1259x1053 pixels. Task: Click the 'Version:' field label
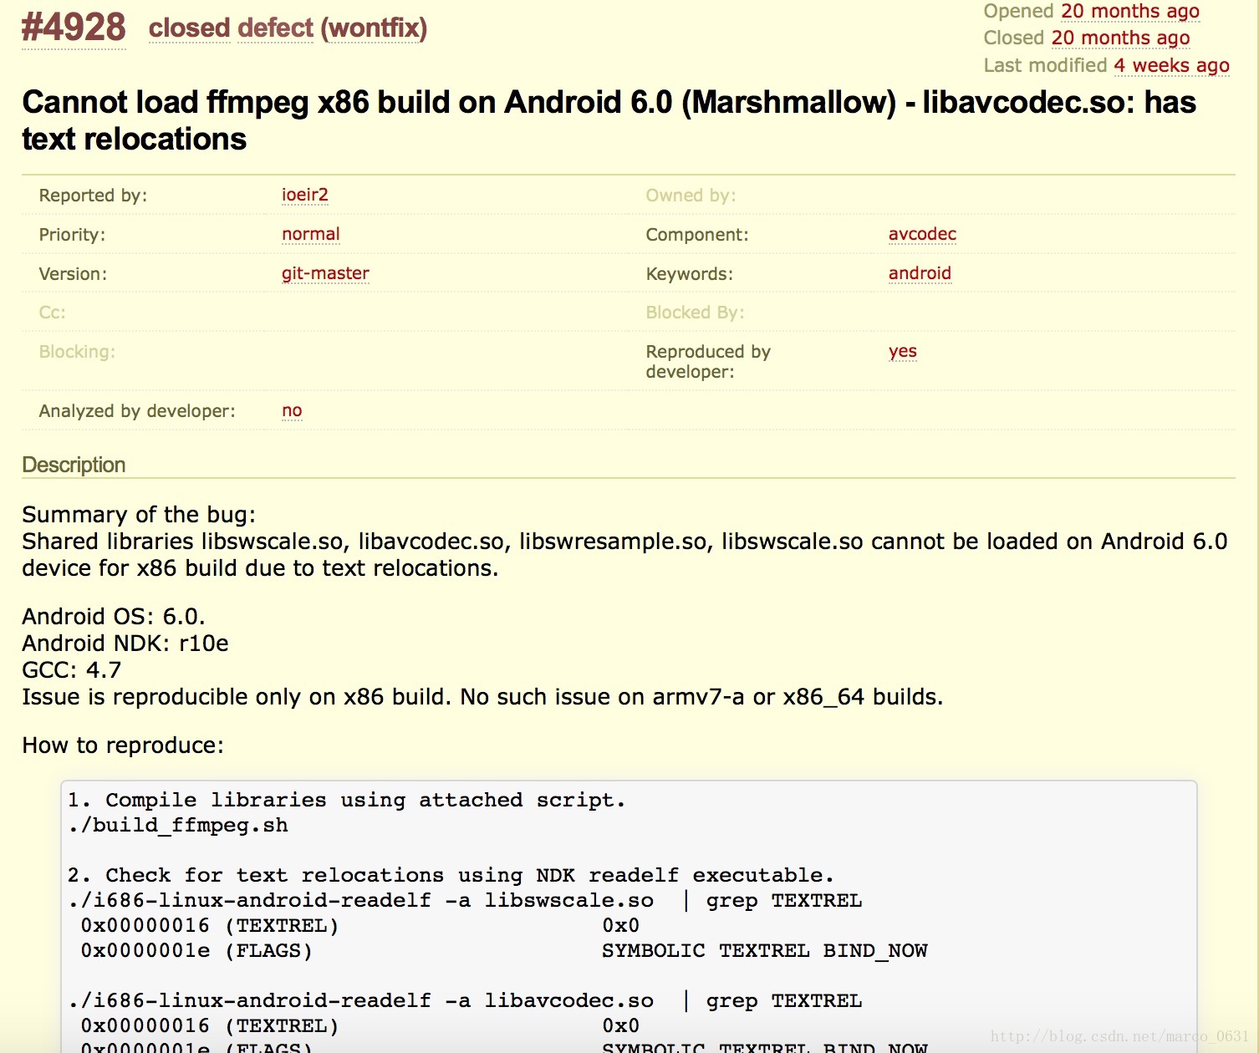pyautogui.click(x=73, y=274)
